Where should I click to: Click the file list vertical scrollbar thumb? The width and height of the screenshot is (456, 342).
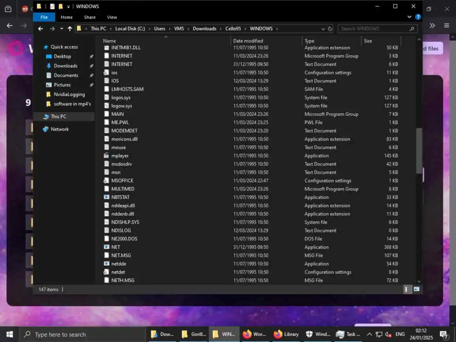(419, 151)
